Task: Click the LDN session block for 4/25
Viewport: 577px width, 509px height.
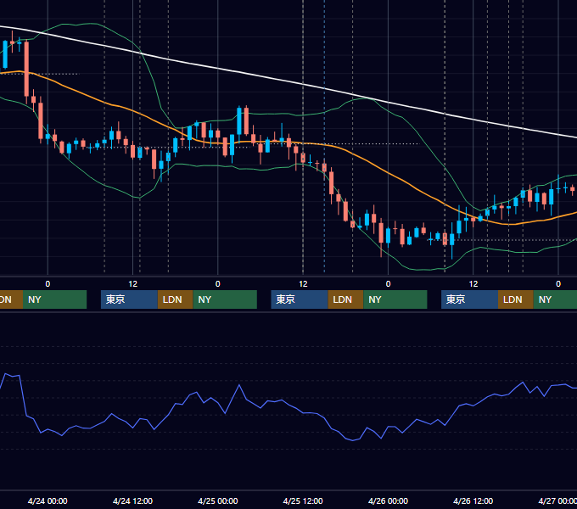Action: [x=345, y=299]
